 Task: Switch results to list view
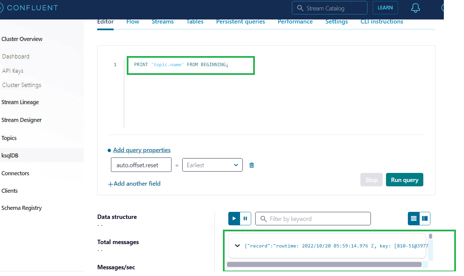(413, 218)
